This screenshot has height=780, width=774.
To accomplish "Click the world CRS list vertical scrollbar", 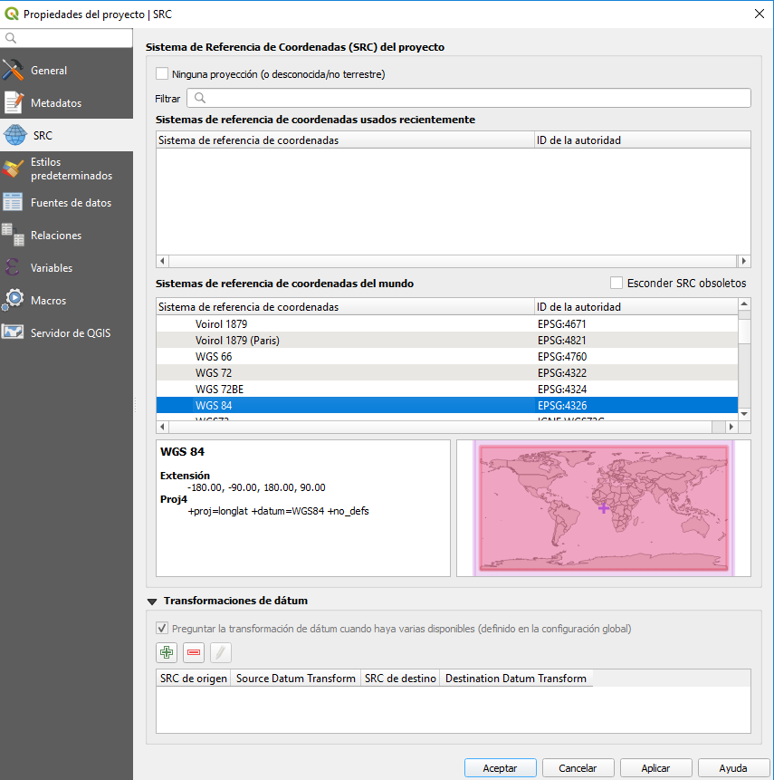I will click(744, 362).
